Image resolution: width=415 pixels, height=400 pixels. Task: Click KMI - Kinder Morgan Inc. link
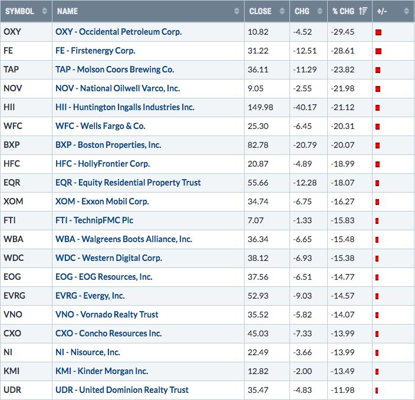coord(101,371)
